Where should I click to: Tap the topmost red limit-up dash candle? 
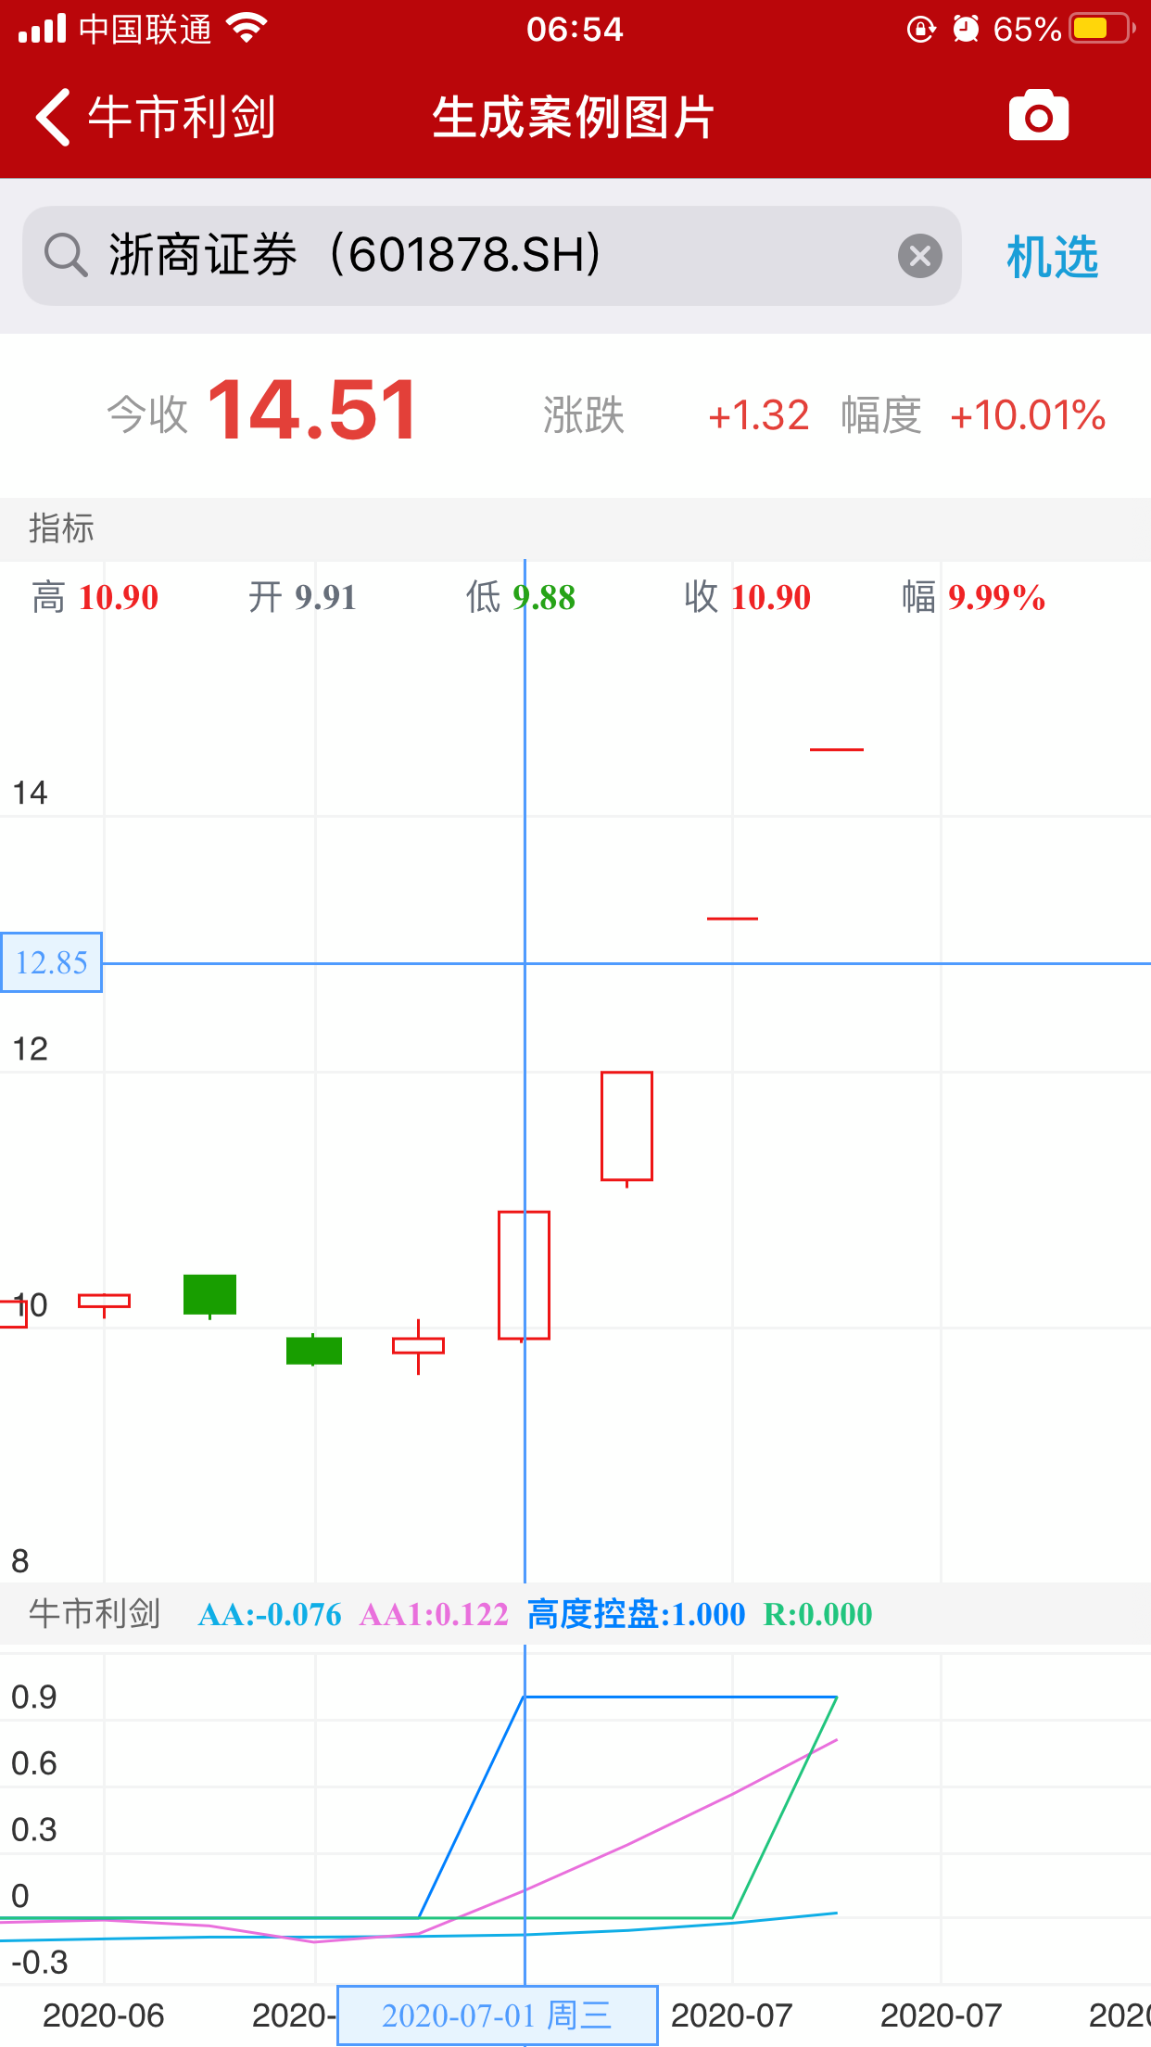coord(836,749)
